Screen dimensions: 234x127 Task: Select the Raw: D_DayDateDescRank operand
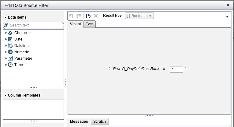click(136, 69)
